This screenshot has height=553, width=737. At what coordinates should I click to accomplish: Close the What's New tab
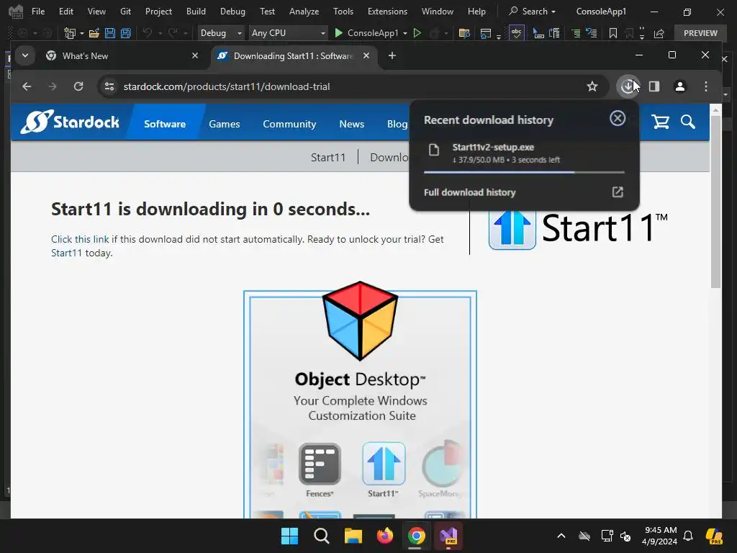point(195,55)
